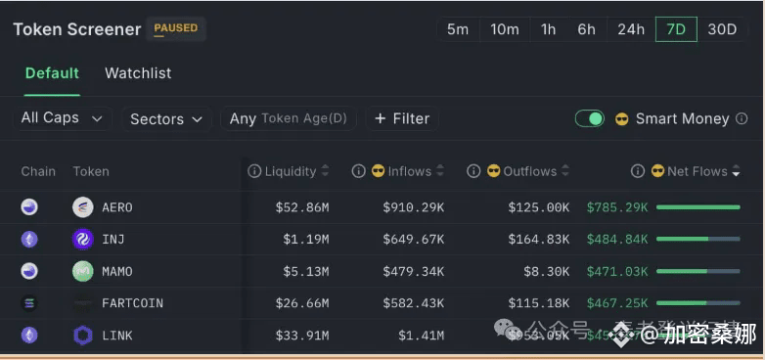Sort by Net Flows column arrow

point(737,171)
